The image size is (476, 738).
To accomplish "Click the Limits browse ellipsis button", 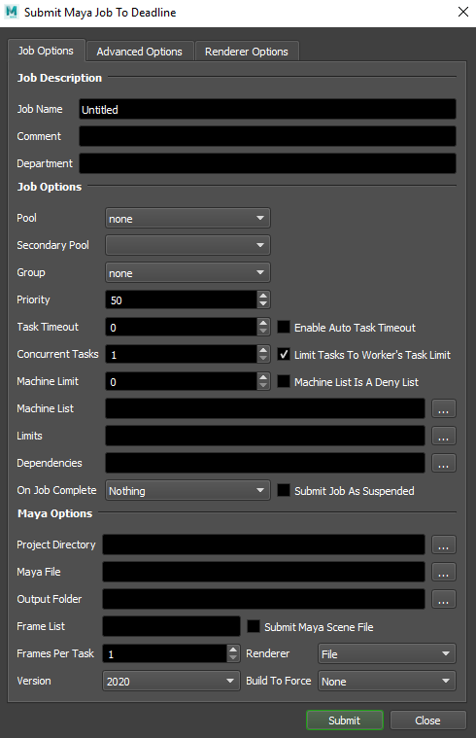I will coord(443,436).
